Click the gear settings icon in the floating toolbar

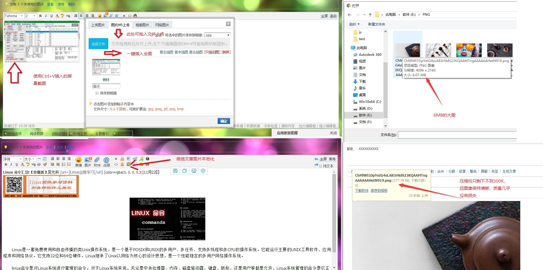pyautogui.click(x=203, y=171)
